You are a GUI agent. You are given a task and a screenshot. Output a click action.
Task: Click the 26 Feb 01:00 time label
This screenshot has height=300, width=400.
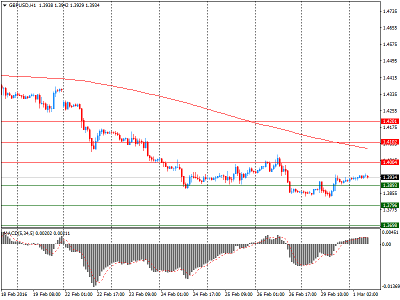(270, 294)
